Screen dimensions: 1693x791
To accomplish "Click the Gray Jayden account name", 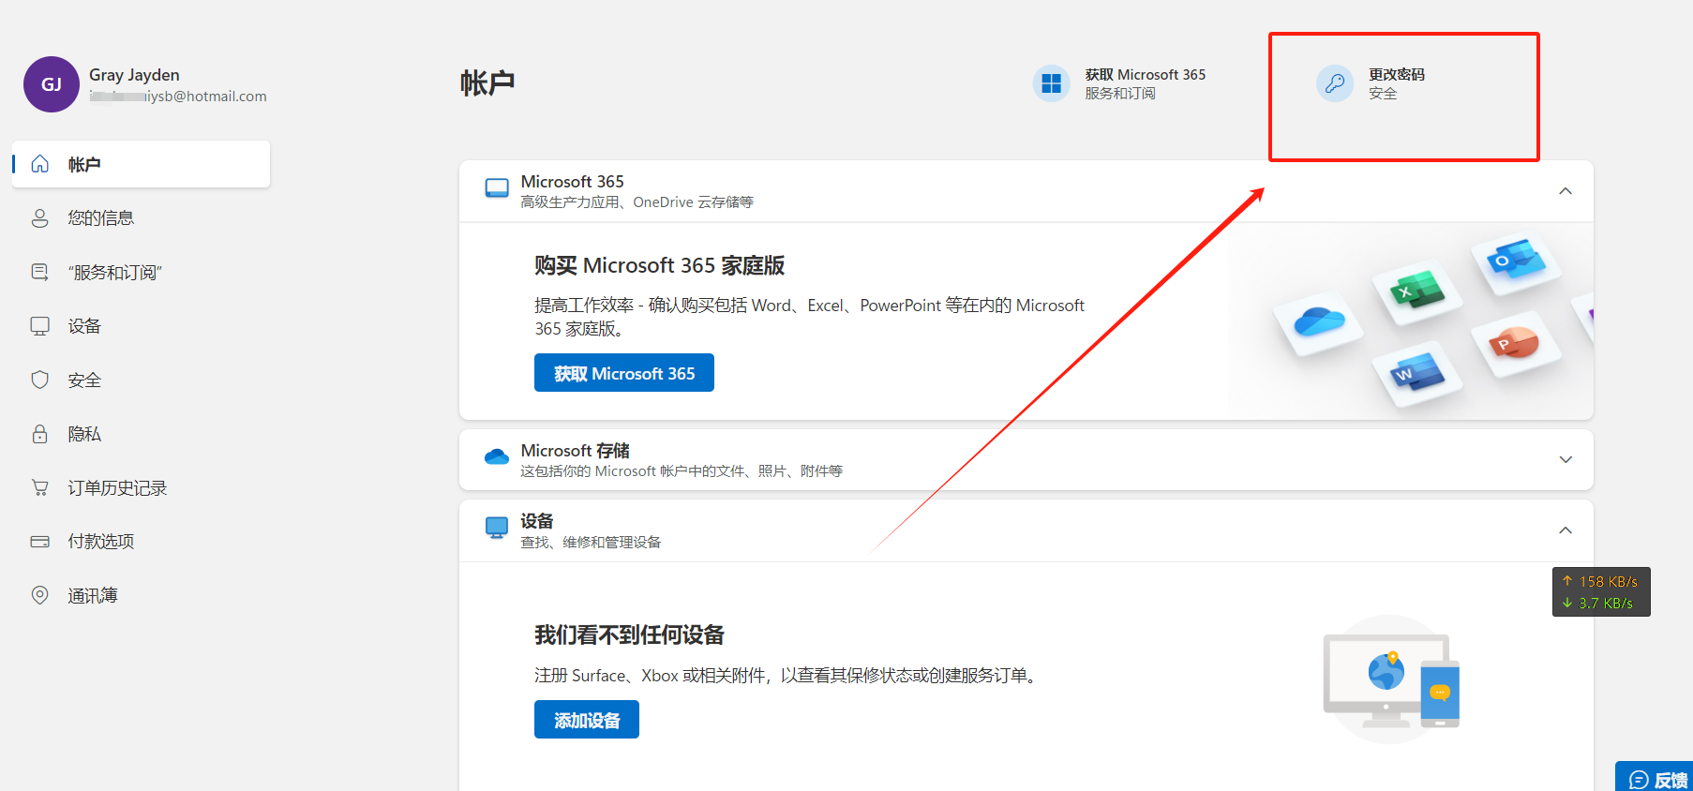I will click(134, 75).
